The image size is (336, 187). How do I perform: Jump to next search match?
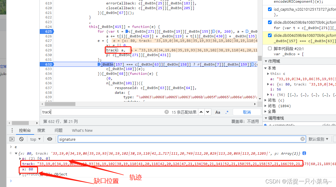pos(208,112)
